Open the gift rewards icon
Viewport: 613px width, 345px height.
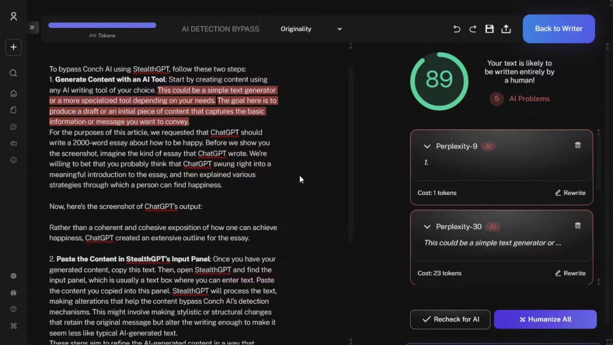(x=13, y=292)
